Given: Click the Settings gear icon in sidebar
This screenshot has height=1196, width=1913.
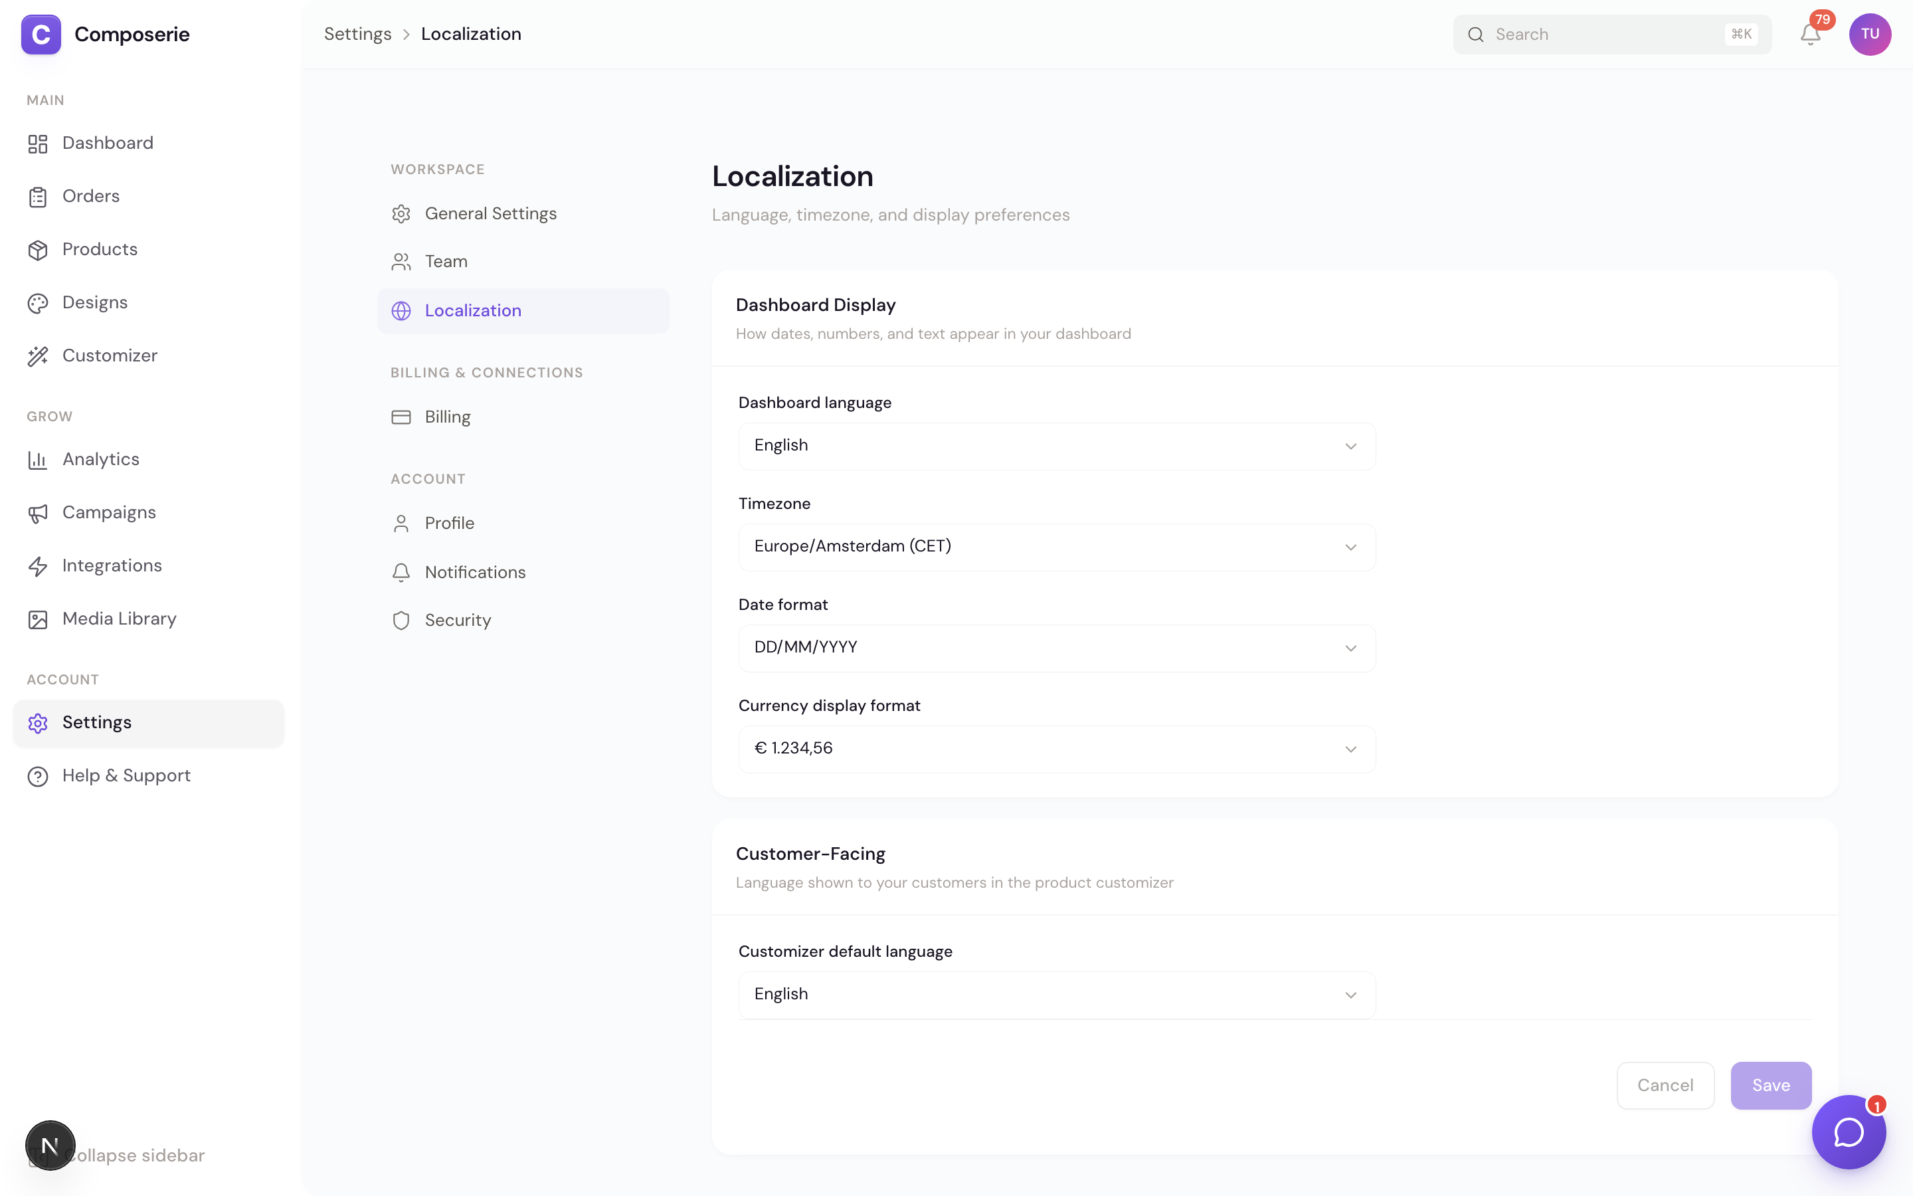Looking at the screenshot, I should (38, 723).
